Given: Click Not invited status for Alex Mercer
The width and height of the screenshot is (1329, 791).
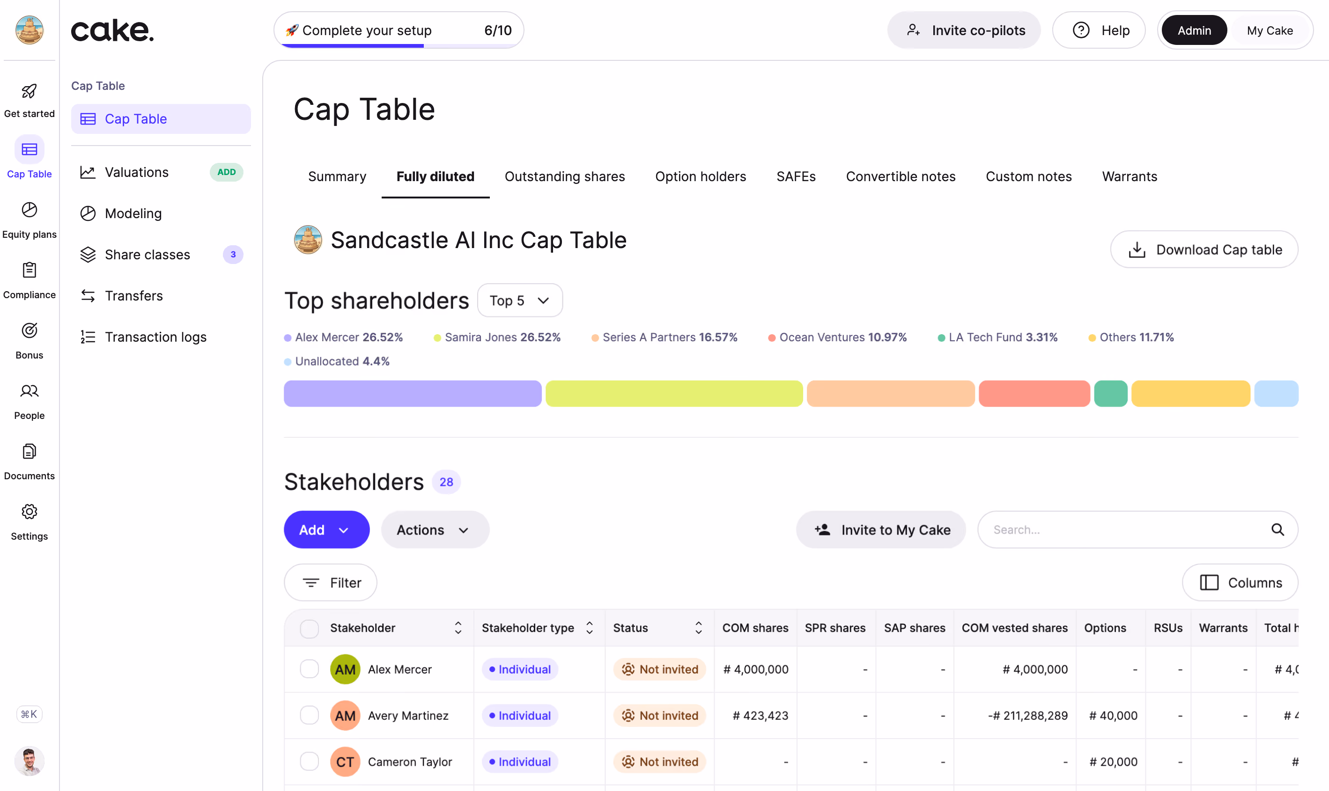Looking at the screenshot, I should 660,669.
